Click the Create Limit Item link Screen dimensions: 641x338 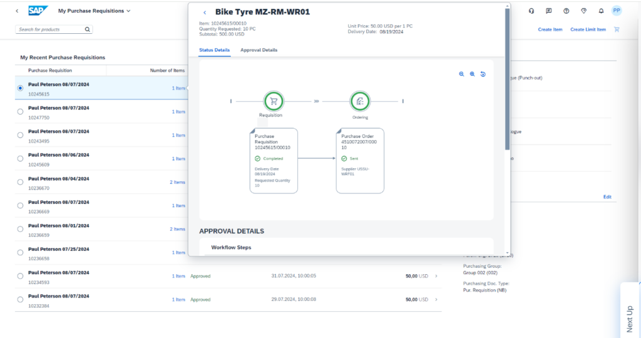coord(588,29)
